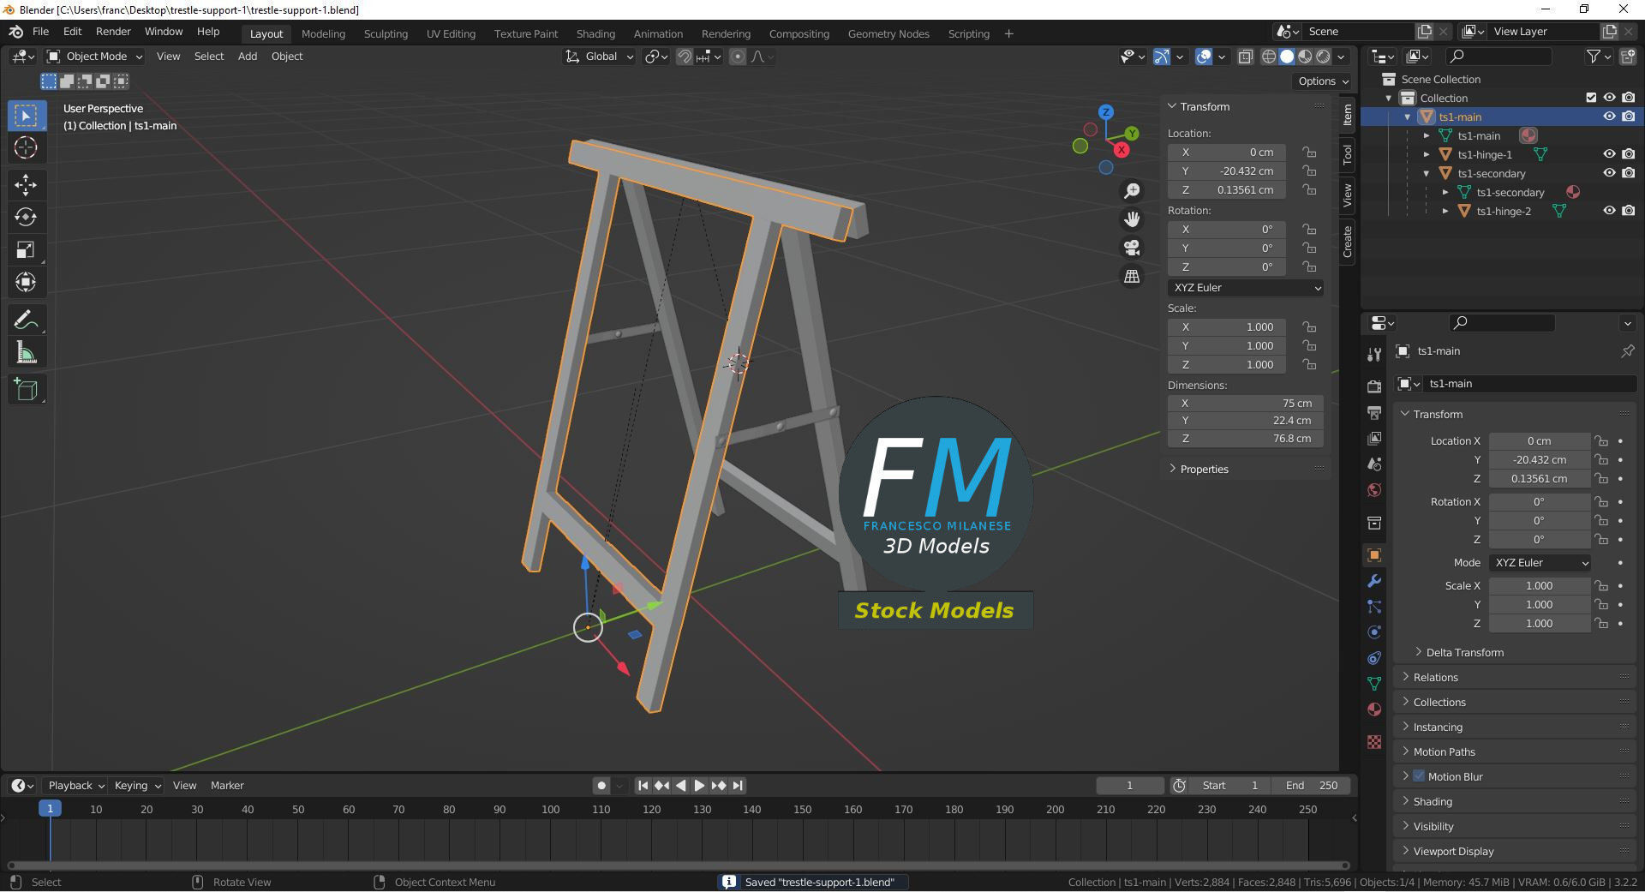Pin the ts1-main properties context

pos(1627,351)
